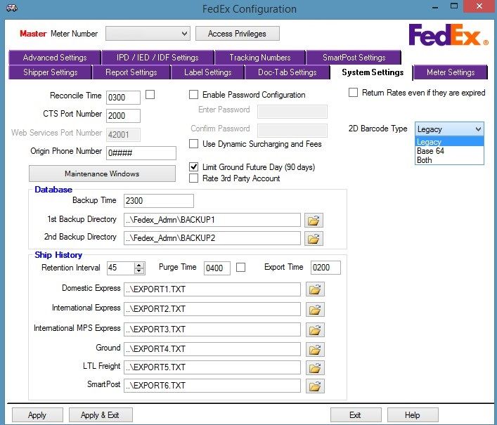This screenshot has height=425, width=497.
Task: Click LTL Freight EXPORT5.TXT field
Action: pyautogui.click(x=212, y=367)
